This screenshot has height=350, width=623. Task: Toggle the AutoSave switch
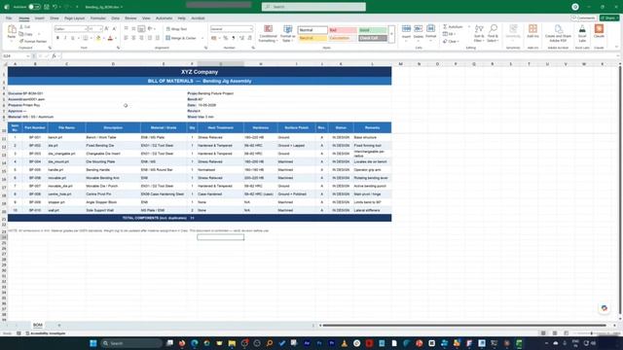[x=35, y=7]
